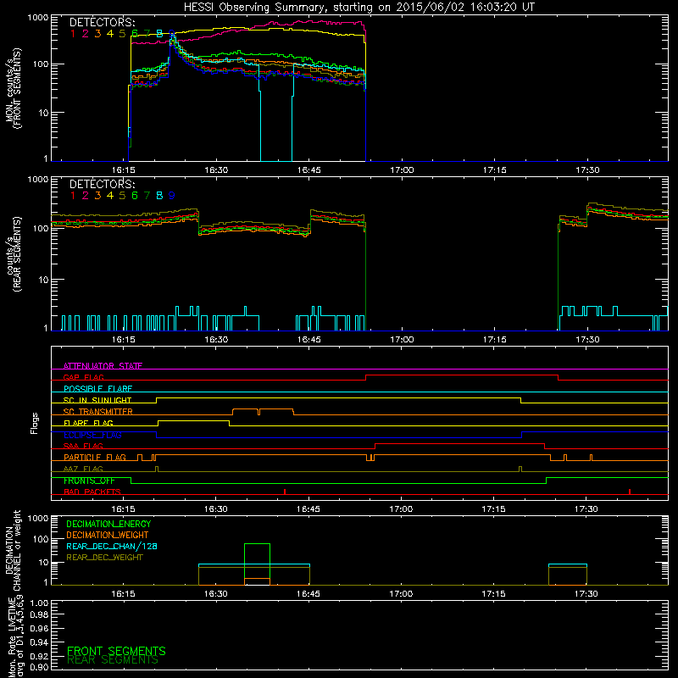Click BAD_PACKETS spike after 17:30
Image resolution: width=678 pixels, height=678 pixels.
tap(630, 492)
